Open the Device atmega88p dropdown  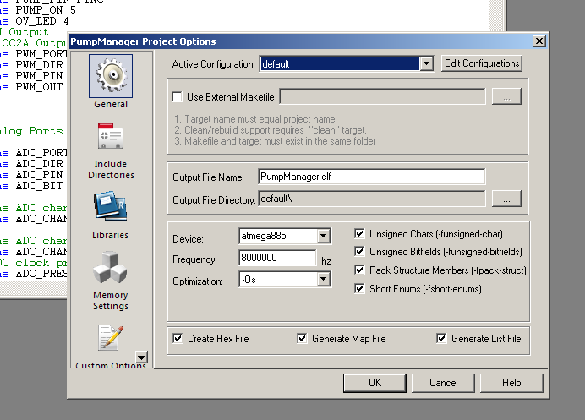click(x=324, y=236)
